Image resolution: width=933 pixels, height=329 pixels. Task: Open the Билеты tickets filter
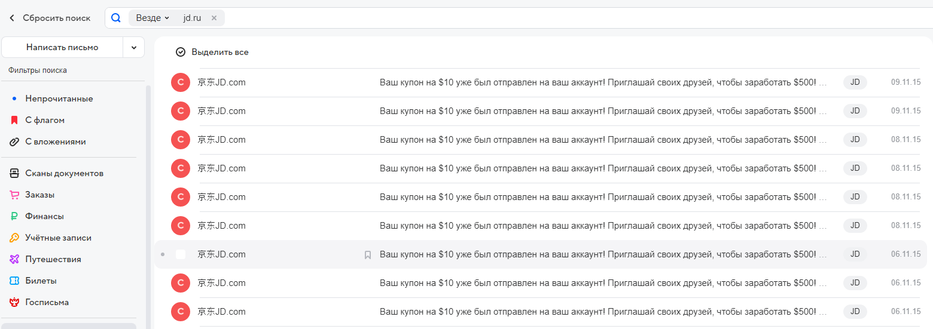[x=41, y=281]
